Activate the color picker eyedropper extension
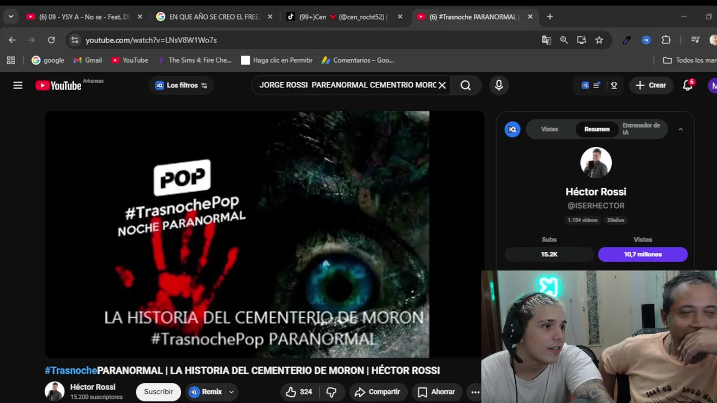 tap(626, 40)
